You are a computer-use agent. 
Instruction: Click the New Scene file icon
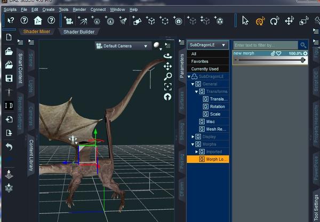9,37
